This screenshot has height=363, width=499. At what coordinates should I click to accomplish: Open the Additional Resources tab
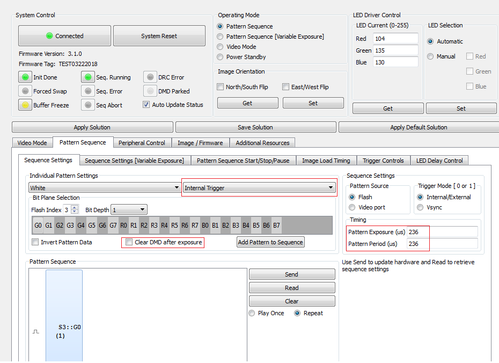coord(262,143)
